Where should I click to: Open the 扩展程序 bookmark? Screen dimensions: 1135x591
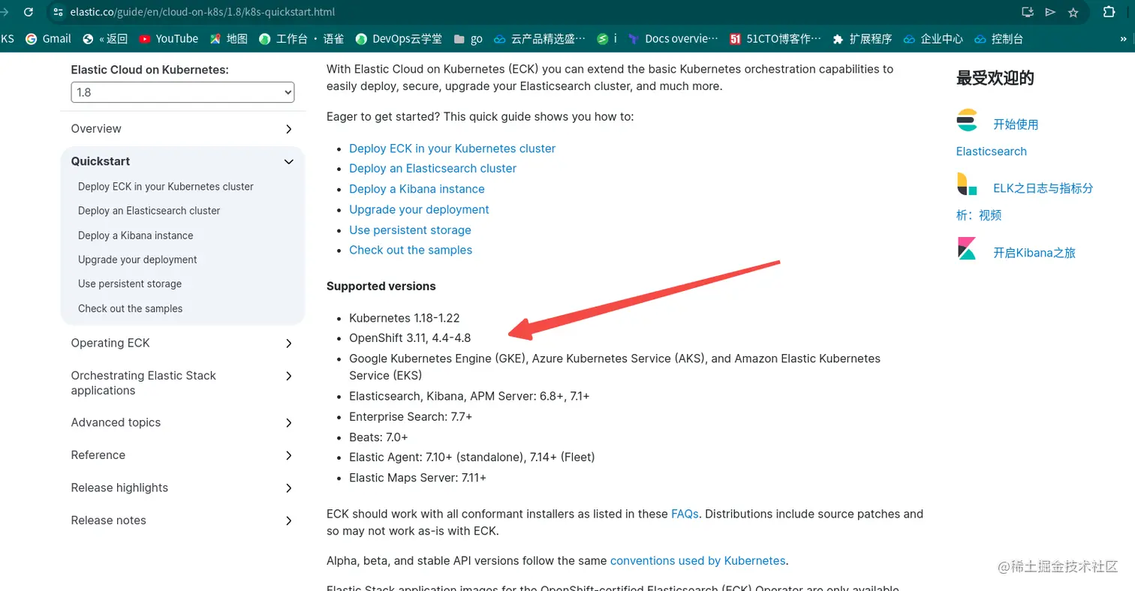(862, 39)
